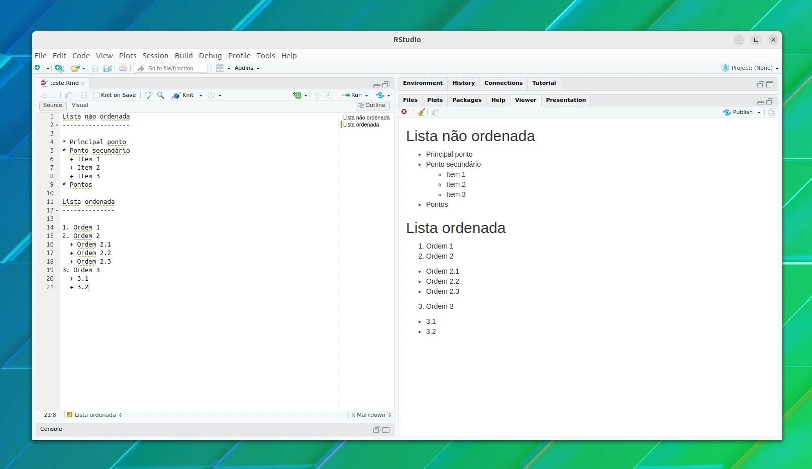Click the go to previous chunk arrow
The image size is (812, 469).
coord(318,95)
